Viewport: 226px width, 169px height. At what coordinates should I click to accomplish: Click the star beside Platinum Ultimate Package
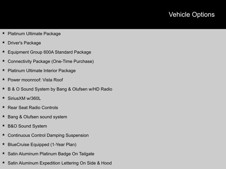click(4, 33)
